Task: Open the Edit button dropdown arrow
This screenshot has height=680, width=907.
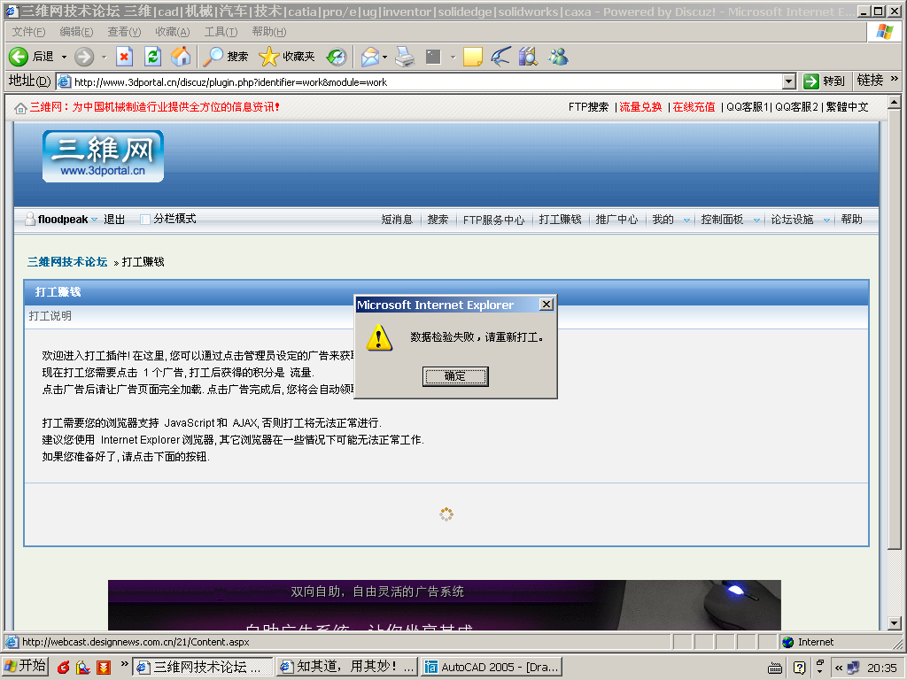Action: click(453, 58)
